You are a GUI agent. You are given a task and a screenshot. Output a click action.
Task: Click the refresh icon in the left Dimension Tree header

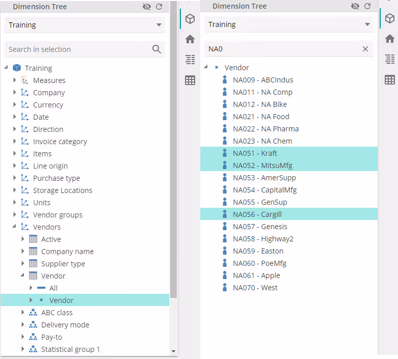point(159,7)
